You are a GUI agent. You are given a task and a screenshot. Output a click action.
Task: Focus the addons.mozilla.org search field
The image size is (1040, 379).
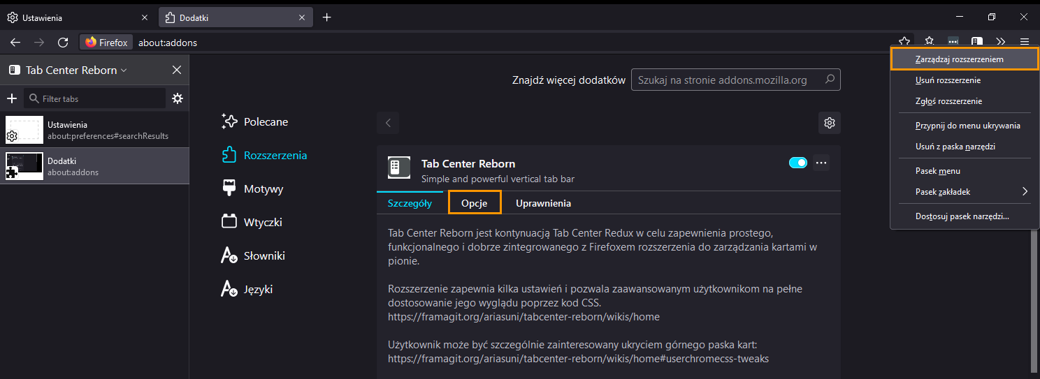click(x=736, y=80)
